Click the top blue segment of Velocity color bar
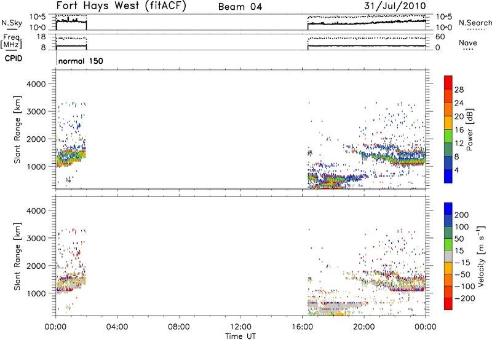 [x=448, y=209]
